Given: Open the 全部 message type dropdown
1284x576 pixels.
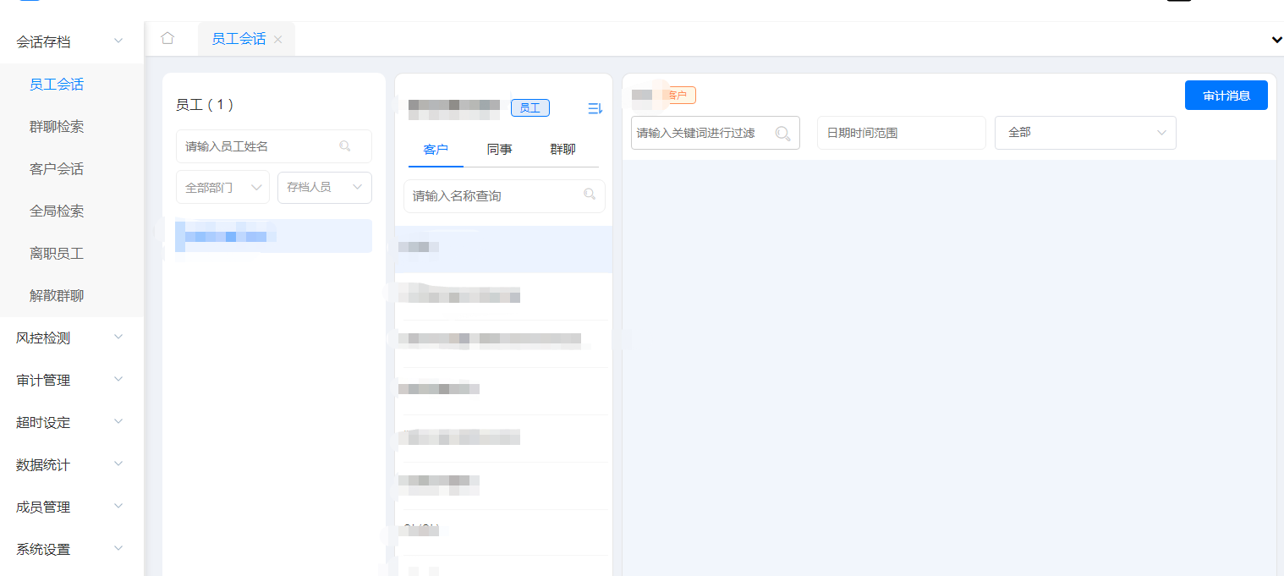Looking at the screenshot, I should click(x=1085, y=132).
